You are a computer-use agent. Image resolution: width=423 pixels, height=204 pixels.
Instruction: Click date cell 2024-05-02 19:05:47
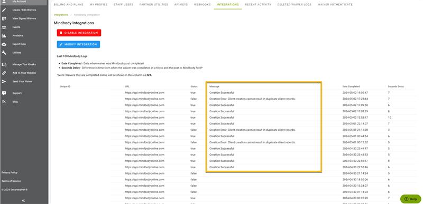point(355,93)
